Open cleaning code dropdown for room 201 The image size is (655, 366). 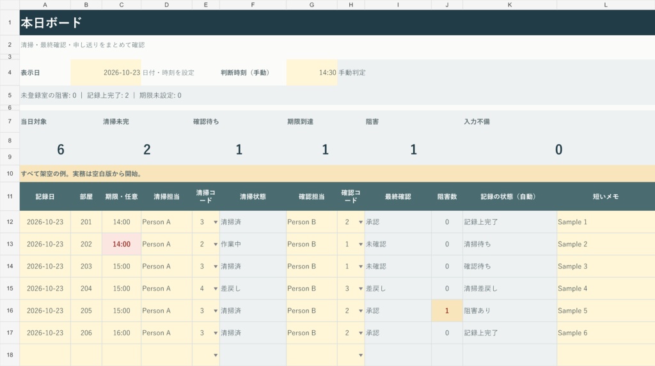click(216, 222)
